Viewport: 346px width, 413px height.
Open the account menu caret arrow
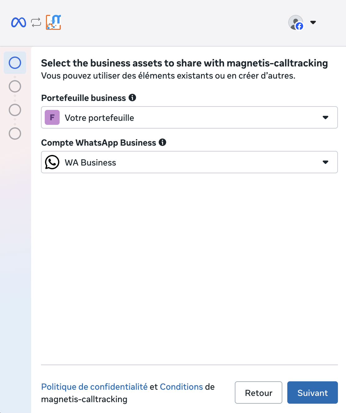(x=313, y=22)
